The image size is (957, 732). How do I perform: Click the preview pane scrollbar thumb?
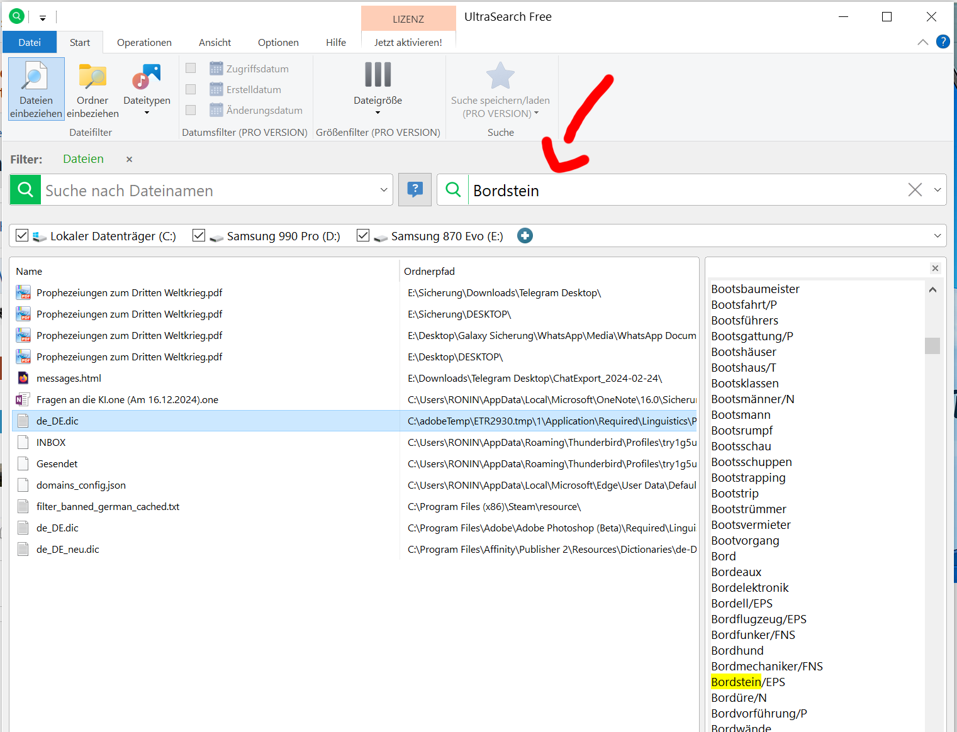coord(932,346)
